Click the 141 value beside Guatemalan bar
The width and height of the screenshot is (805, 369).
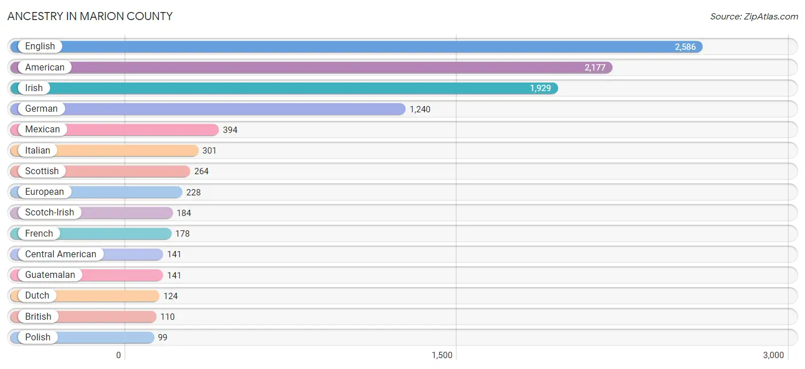click(174, 275)
